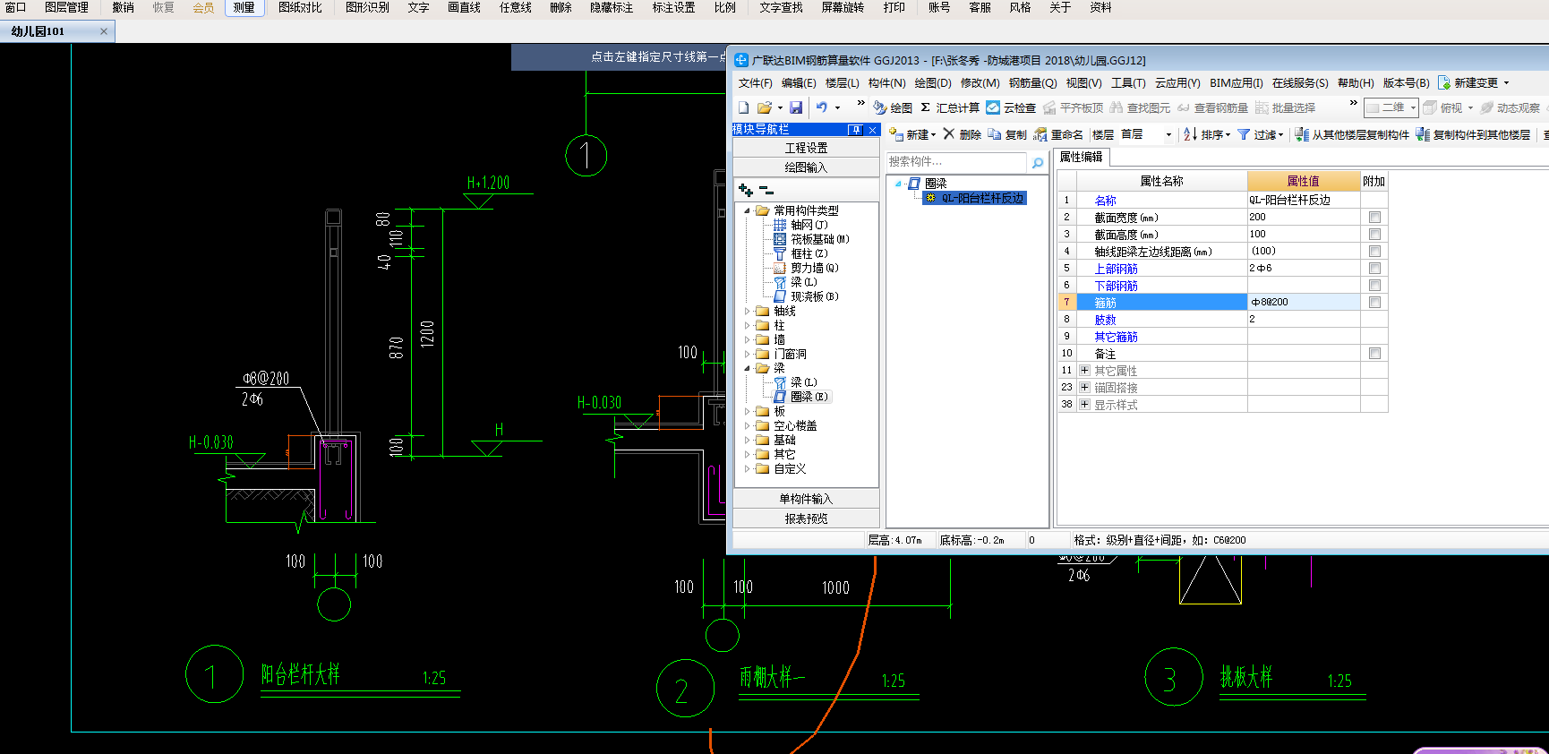Open the BIM应用(I) menu
1549x754 pixels.
point(1236,82)
